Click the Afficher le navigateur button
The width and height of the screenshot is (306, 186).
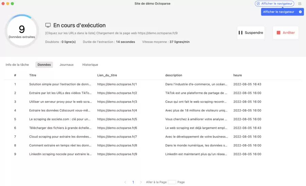(274, 3)
